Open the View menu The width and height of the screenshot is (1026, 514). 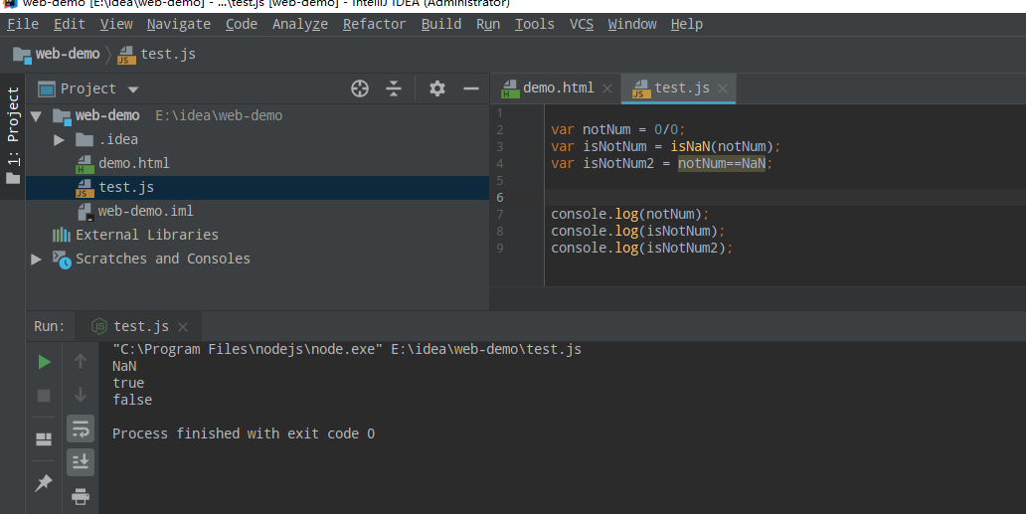click(116, 24)
